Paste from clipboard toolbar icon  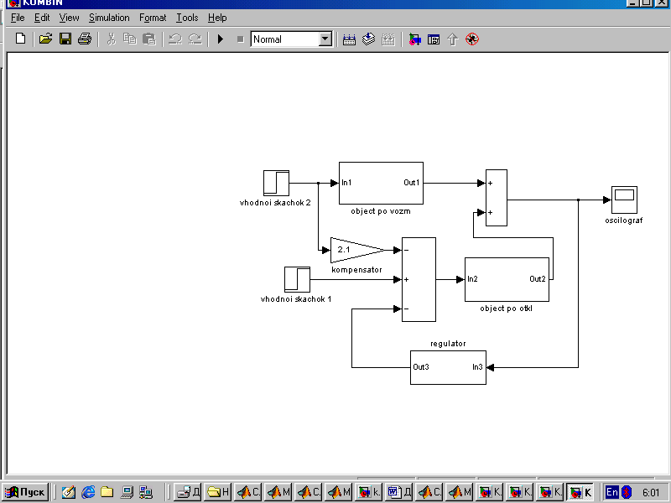coord(149,39)
